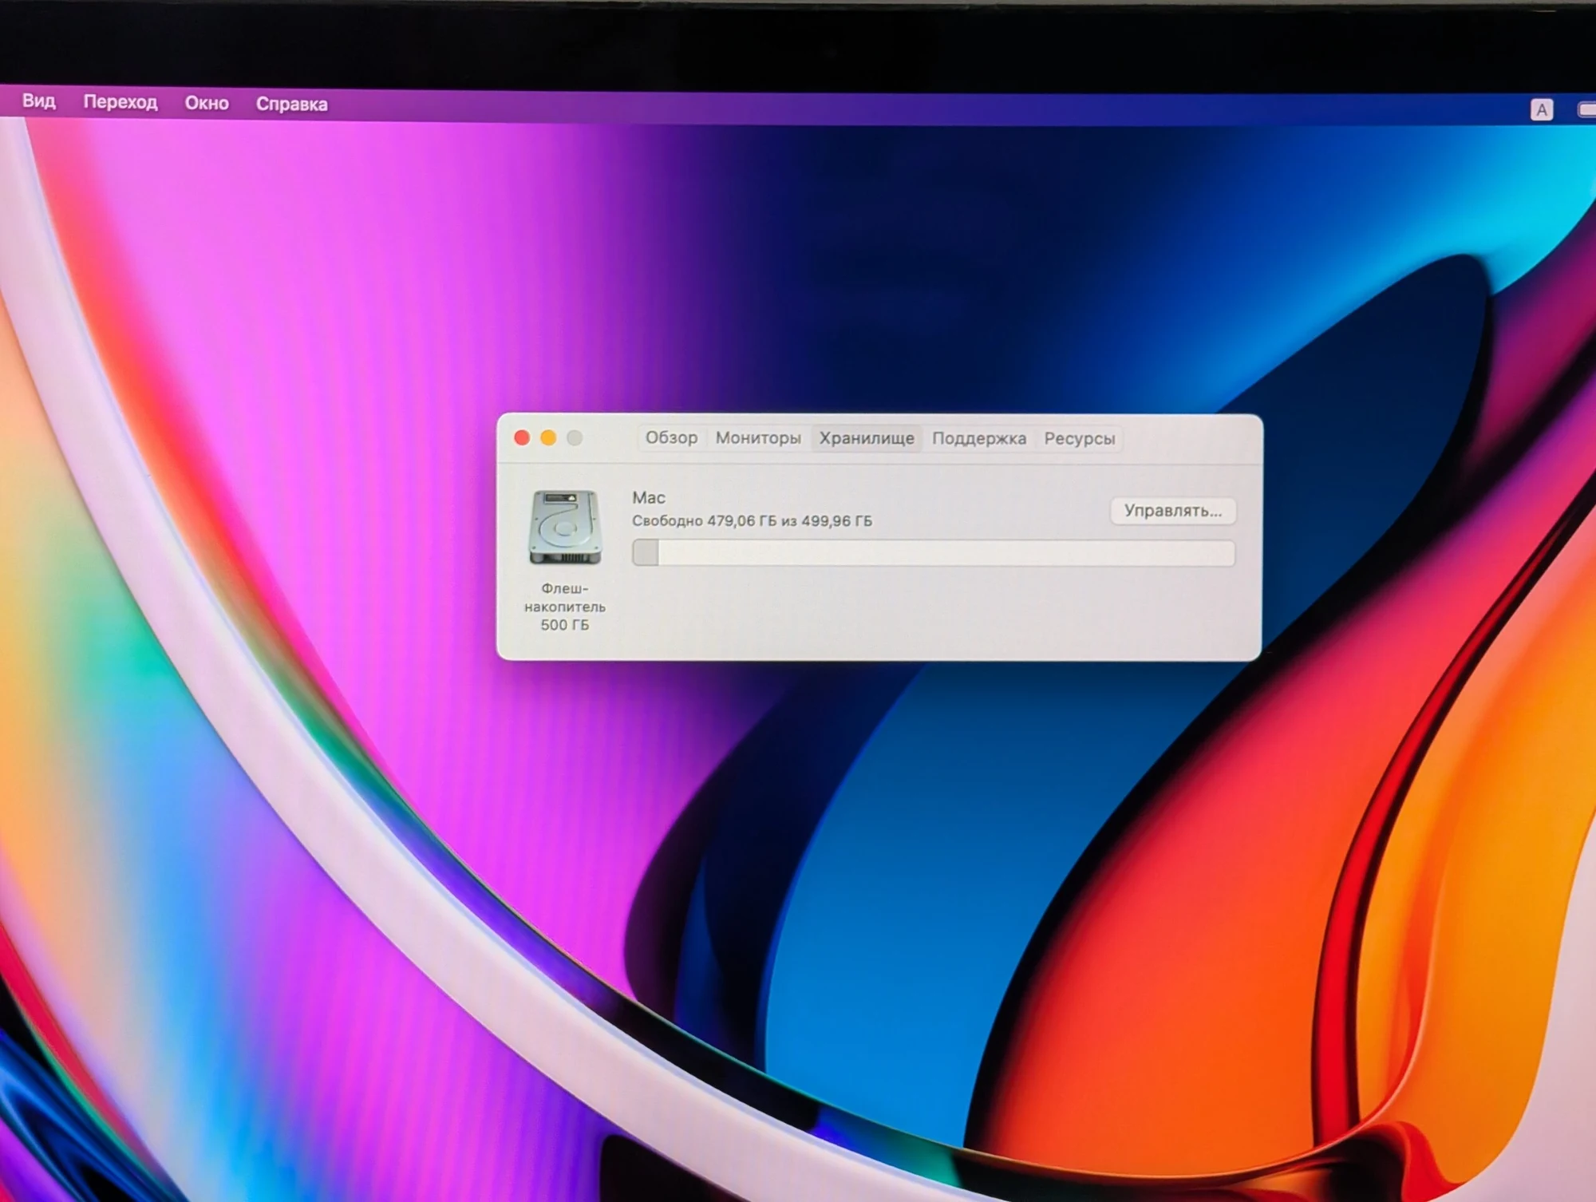The height and width of the screenshot is (1202, 1596).
Task: Select the Хранилище tab
Action: pos(867,438)
